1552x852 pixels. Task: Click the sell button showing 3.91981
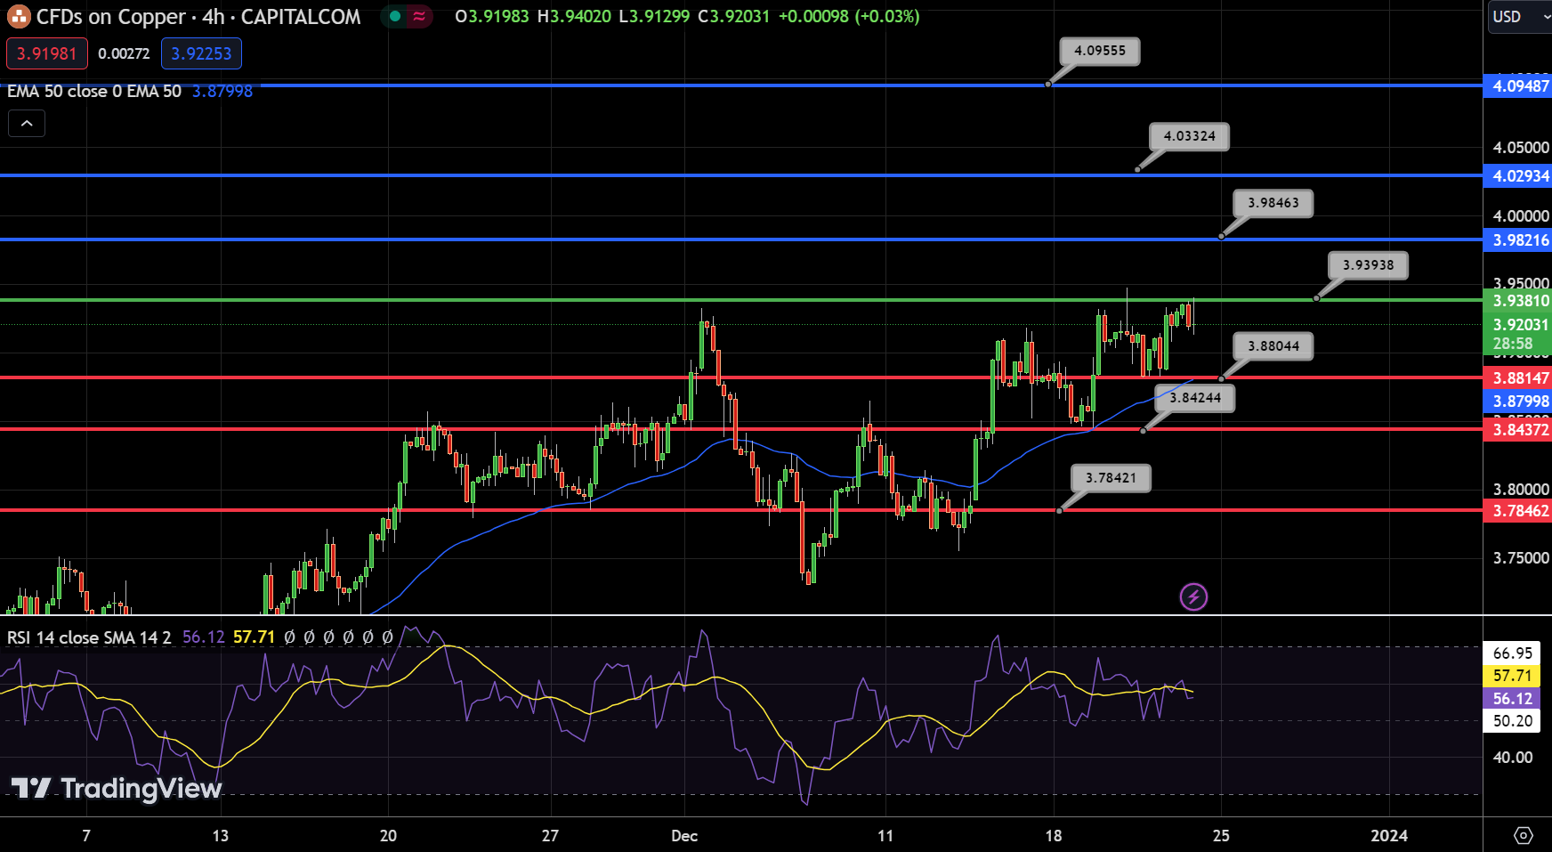pyautogui.click(x=46, y=53)
